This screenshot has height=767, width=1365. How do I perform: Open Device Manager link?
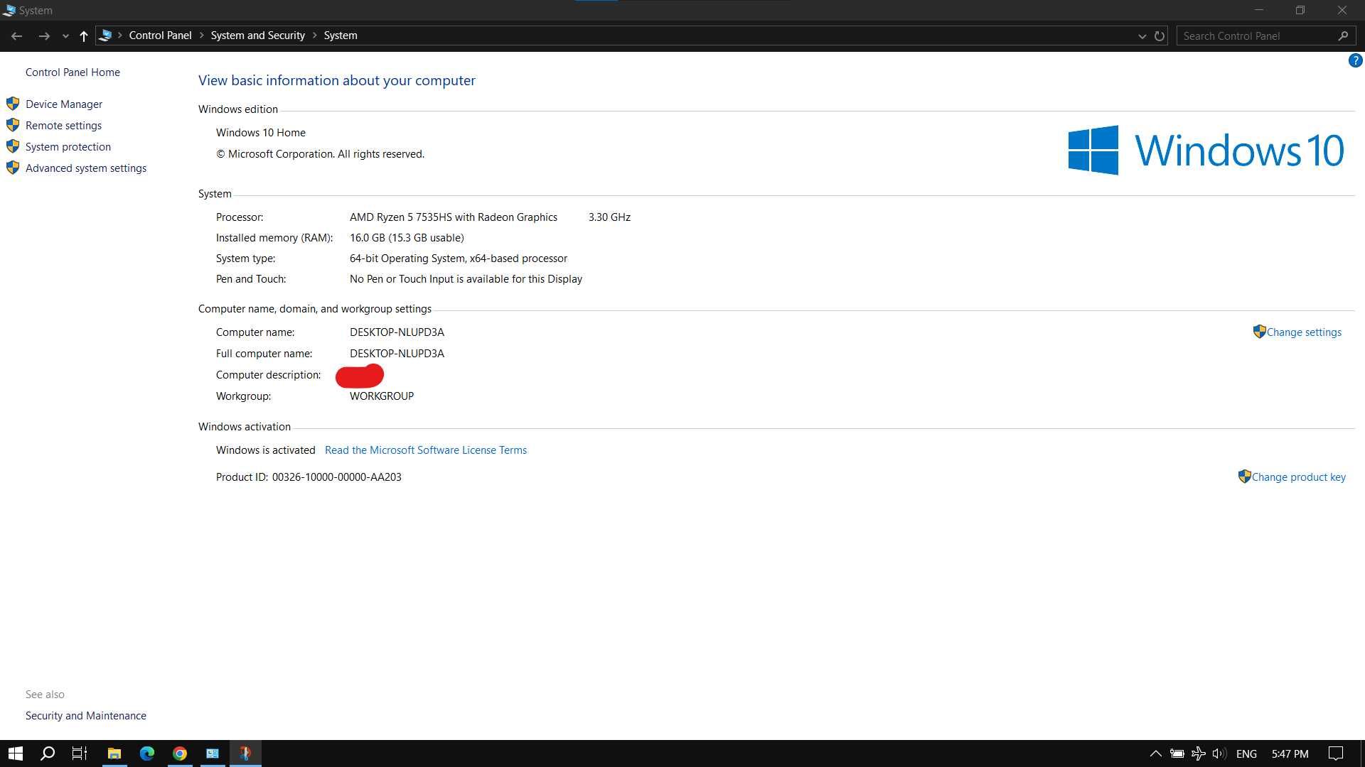point(64,104)
